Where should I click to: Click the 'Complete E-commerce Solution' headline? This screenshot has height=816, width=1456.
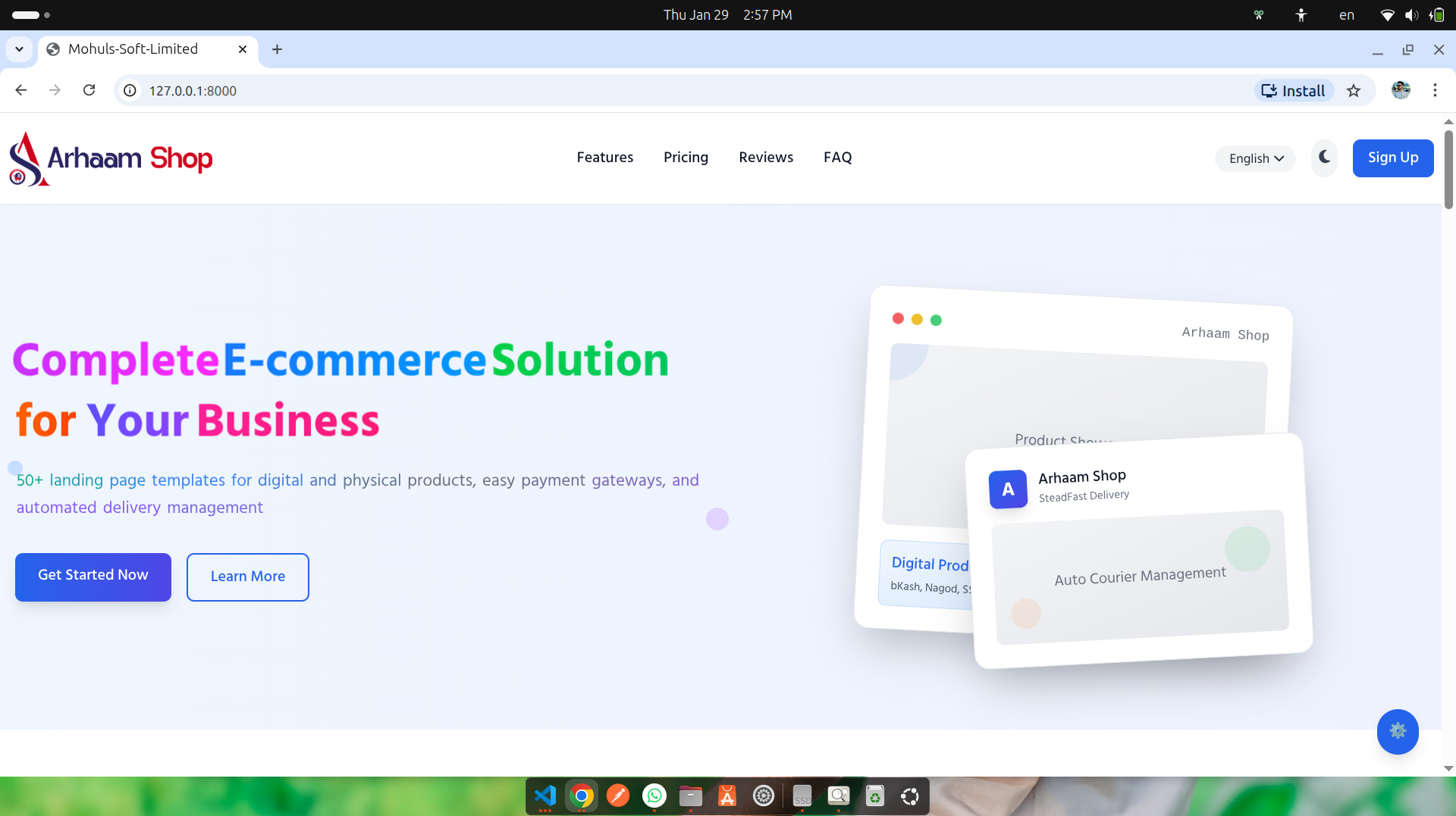pos(341,360)
